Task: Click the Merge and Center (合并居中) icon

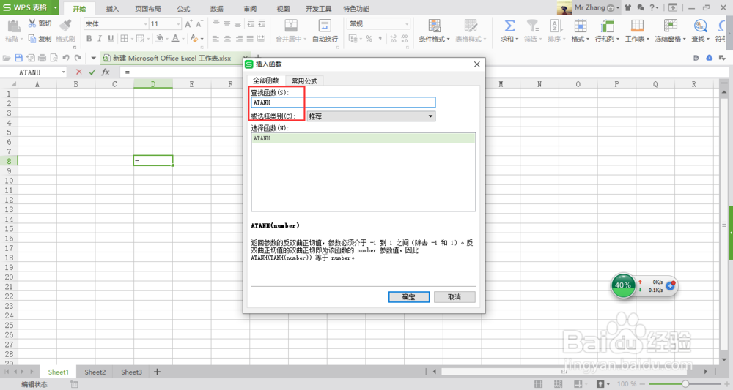Action: tap(291, 26)
